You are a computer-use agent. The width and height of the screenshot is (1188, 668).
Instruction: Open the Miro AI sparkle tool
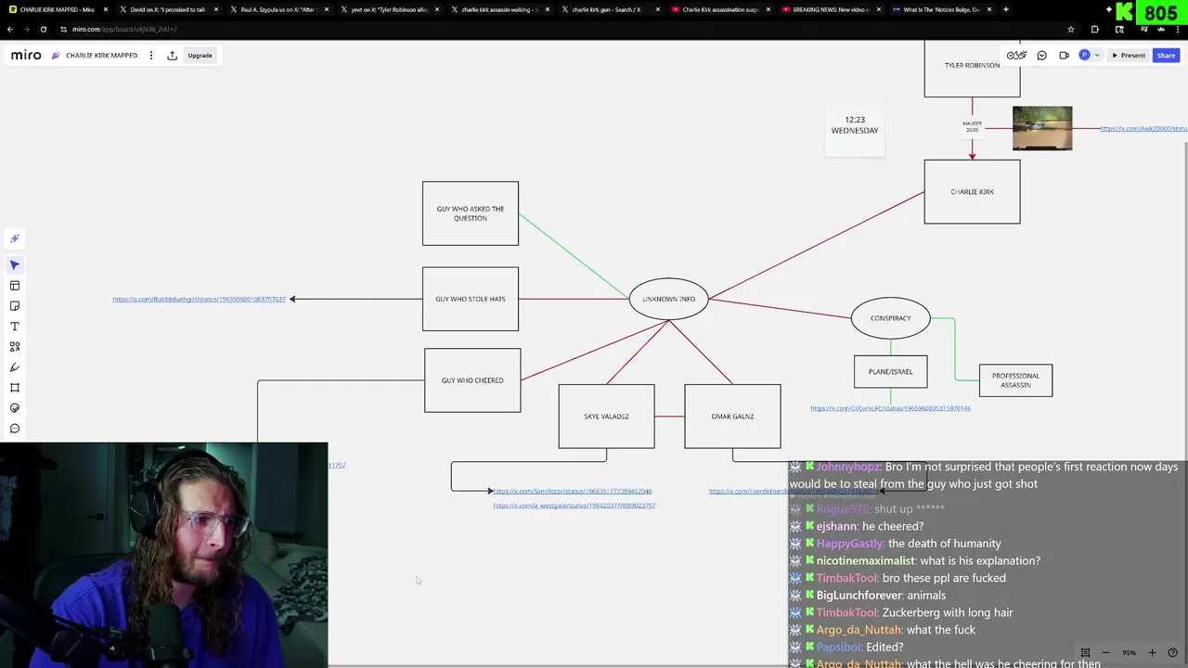[x=15, y=238]
